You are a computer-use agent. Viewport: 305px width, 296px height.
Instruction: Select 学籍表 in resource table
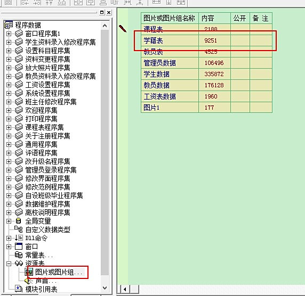[153, 41]
